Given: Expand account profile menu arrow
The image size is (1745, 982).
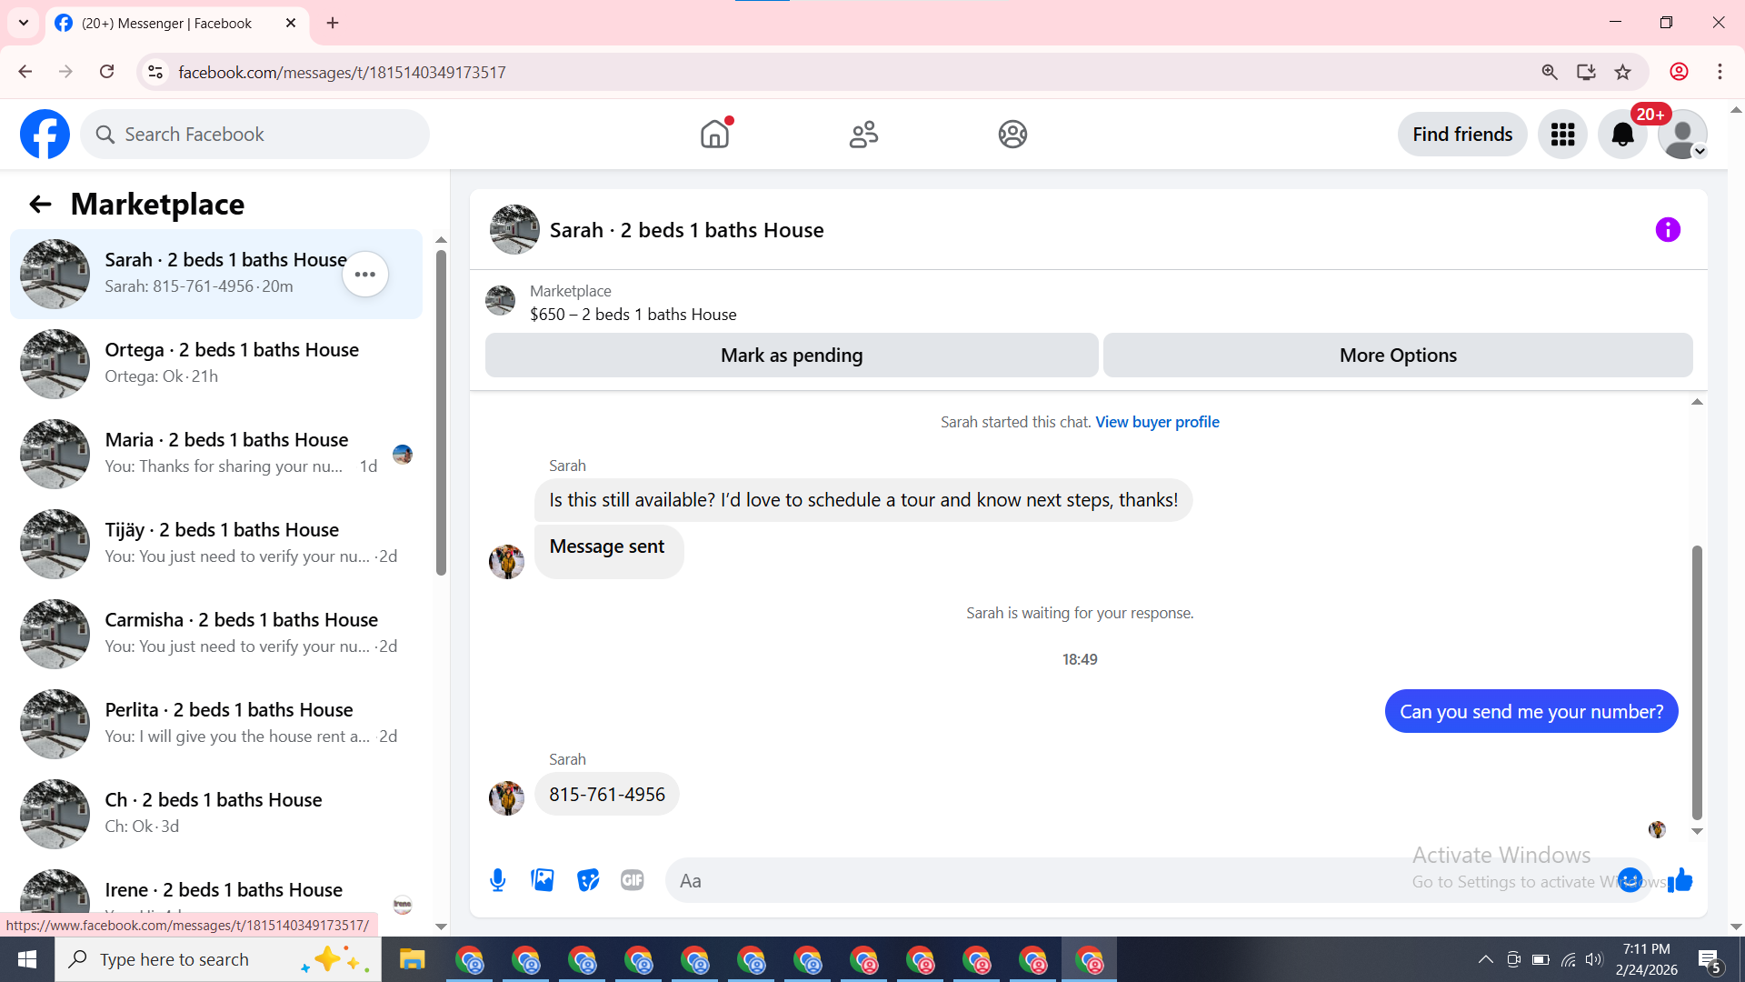Looking at the screenshot, I should pyautogui.click(x=1699, y=151).
